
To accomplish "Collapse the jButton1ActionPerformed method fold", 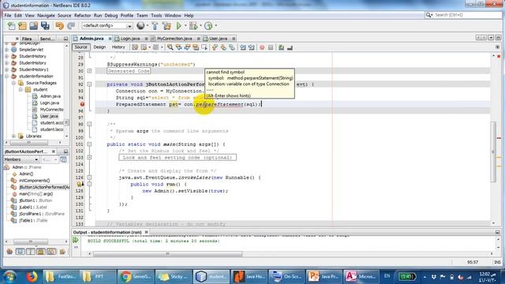I will point(89,84).
